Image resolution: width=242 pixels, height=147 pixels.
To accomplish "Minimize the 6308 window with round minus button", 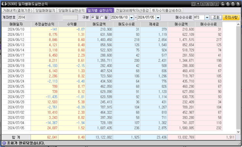I will click(x=223, y=4).
